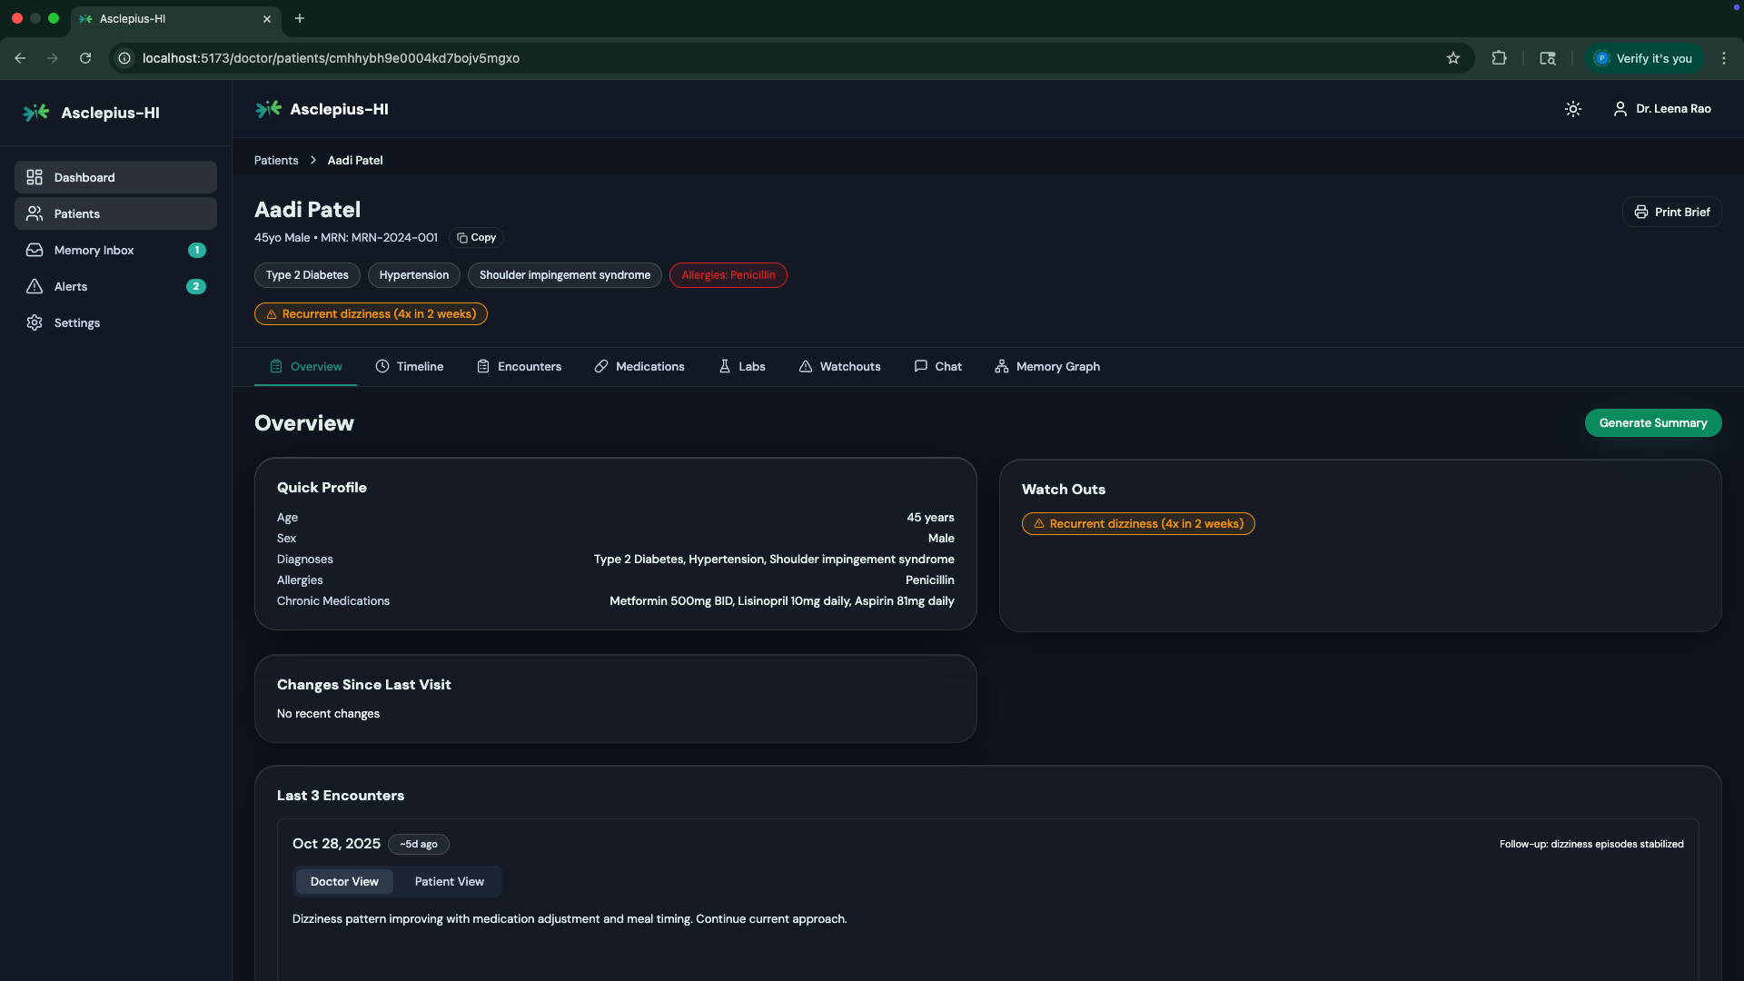Open Settings gear icon in sidebar

(x=35, y=322)
